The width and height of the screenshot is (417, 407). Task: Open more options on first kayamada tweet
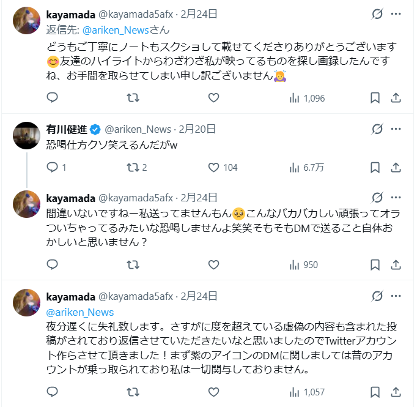click(396, 13)
